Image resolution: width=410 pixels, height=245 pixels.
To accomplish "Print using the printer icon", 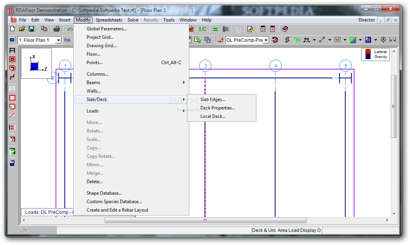I will point(56,29).
